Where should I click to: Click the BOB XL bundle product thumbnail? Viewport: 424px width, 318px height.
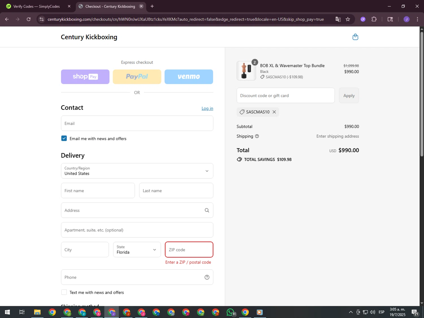(x=246, y=71)
